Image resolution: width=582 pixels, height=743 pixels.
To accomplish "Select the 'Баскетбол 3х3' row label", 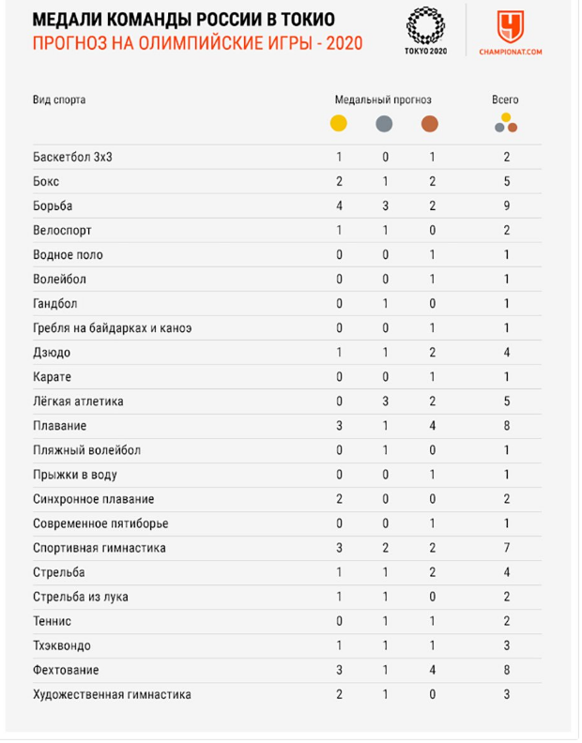I will click(72, 157).
